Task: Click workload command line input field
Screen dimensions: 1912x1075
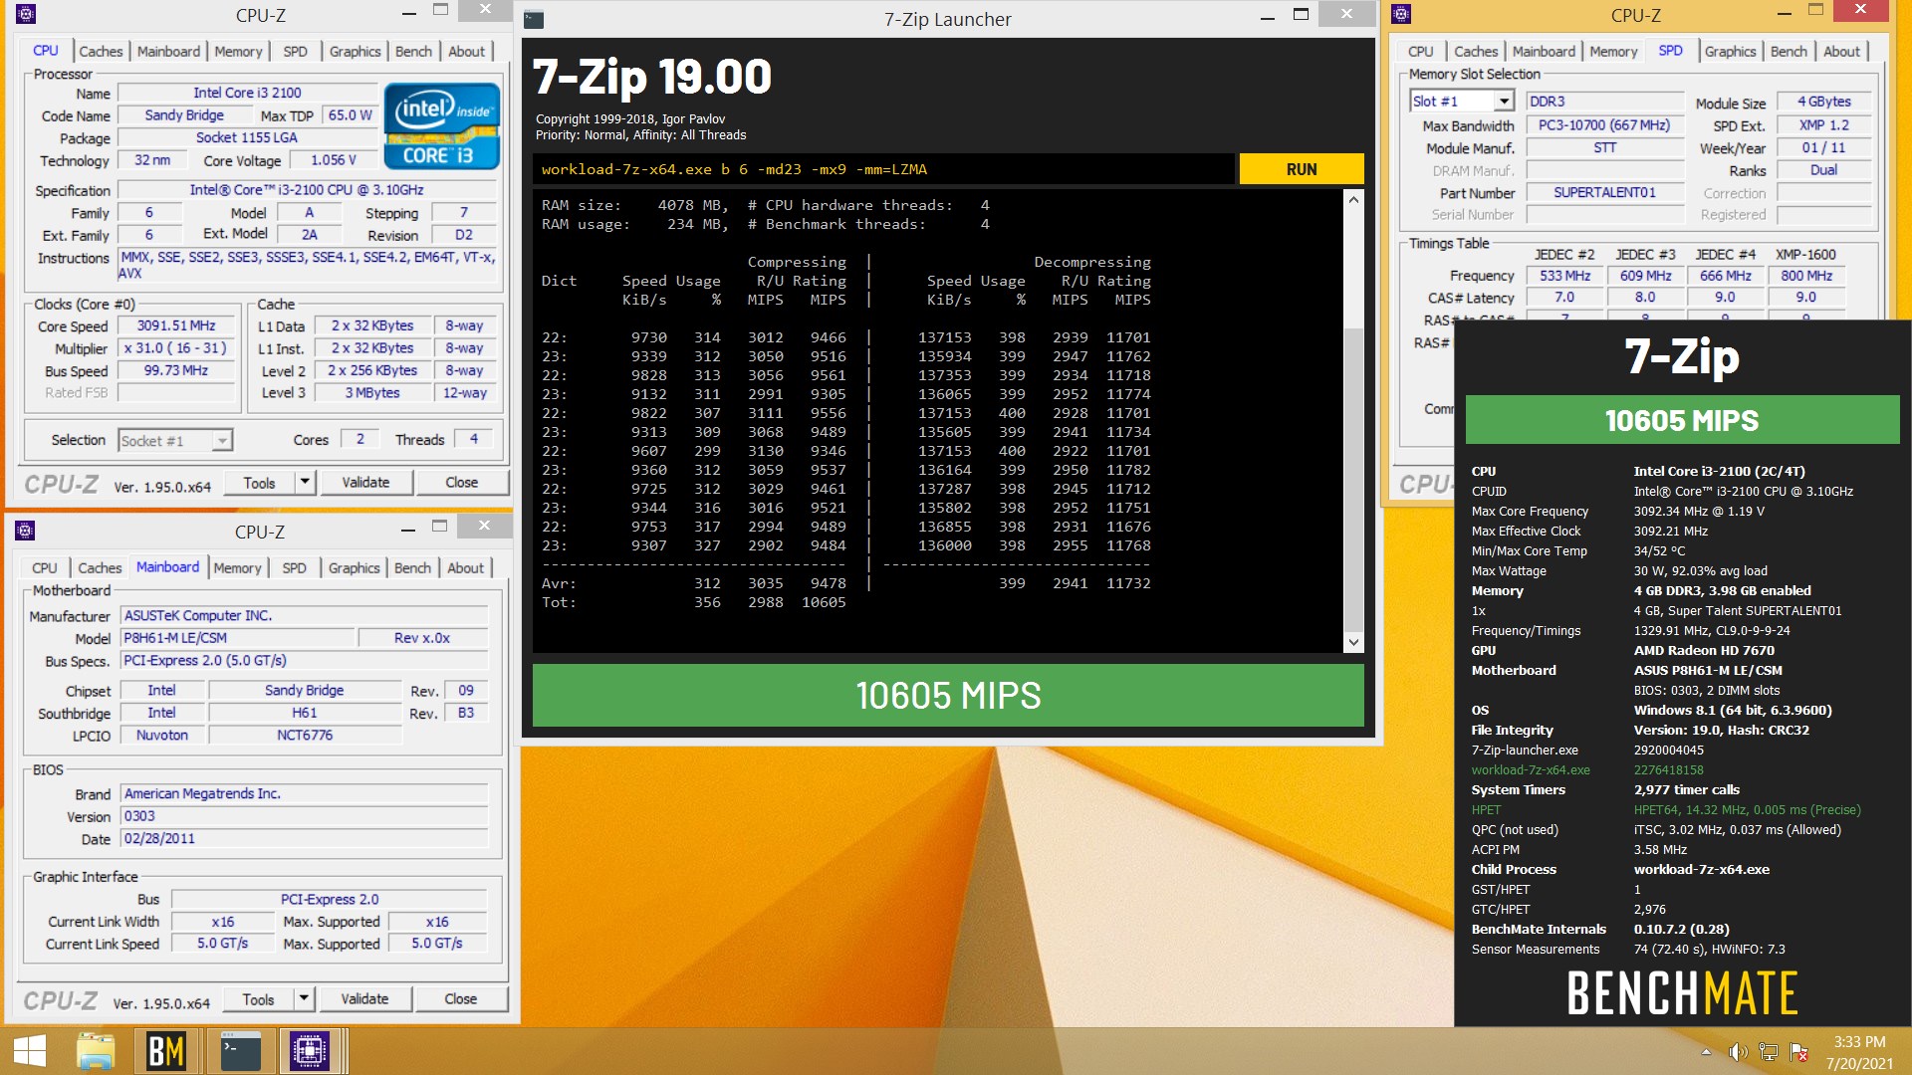Action: (x=883, y=169)
